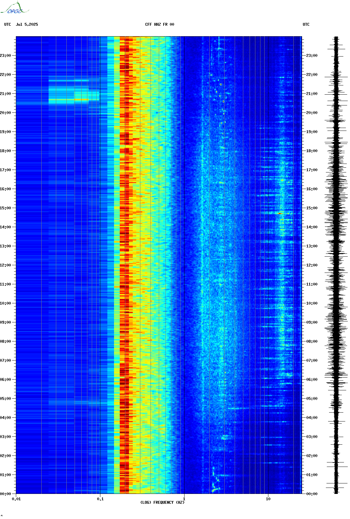
Task: Click the left axis 07:00 time label
Action: [5, 361]
